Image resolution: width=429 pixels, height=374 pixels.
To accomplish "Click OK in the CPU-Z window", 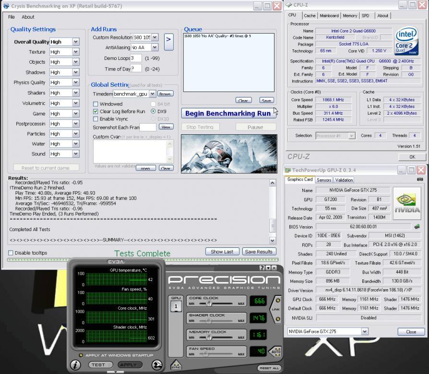I will pyautogui.click(x=412, y=157).
